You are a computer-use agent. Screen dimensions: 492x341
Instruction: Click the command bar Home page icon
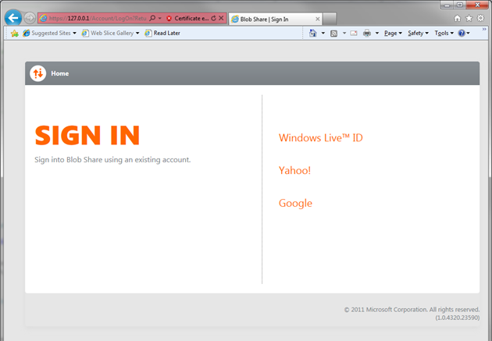point(313,33)
